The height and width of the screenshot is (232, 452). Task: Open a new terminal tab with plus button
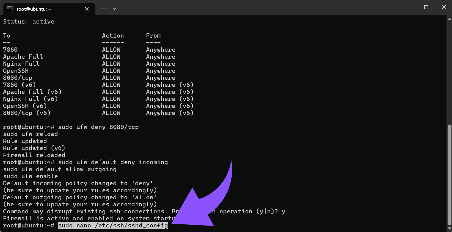pos(103,9)
